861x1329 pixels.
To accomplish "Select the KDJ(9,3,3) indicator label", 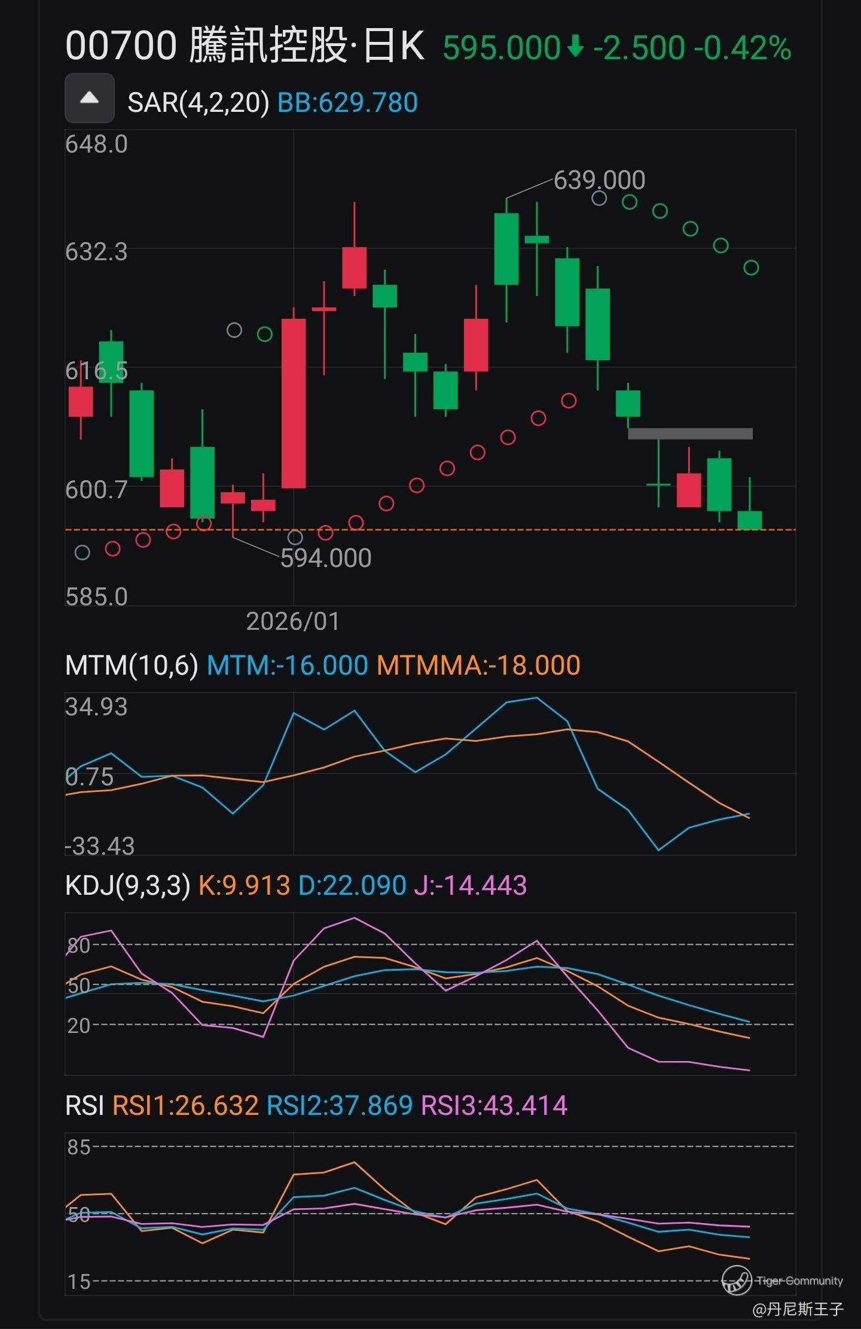I will pyautogui.click(x=127, y=885).
